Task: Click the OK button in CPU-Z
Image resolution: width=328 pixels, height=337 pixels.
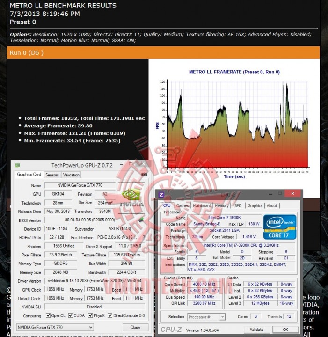Action: click(285, 329)
